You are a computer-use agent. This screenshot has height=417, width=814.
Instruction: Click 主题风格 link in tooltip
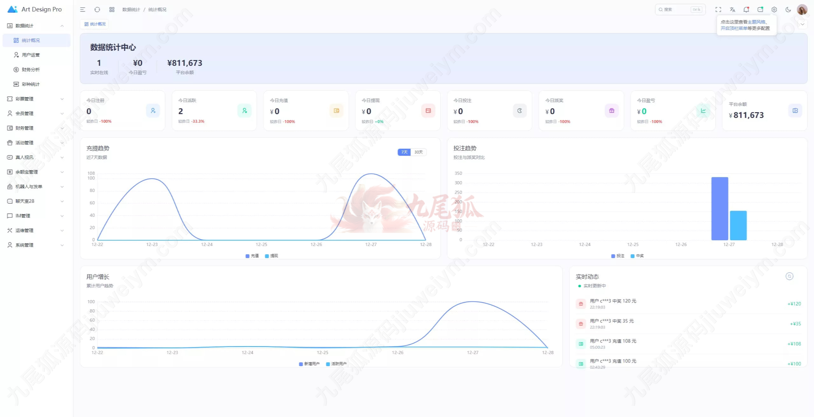(x=756, y=22)
